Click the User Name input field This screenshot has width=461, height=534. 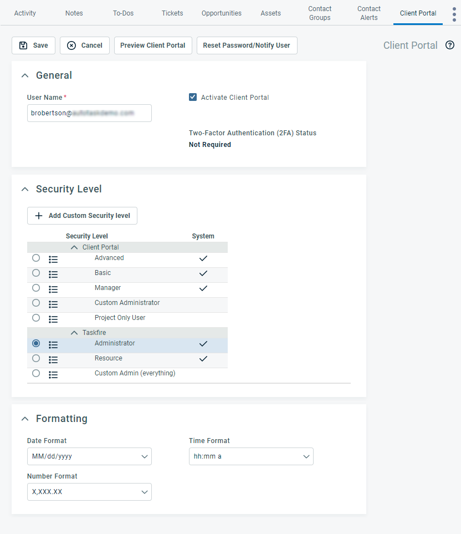89,113
